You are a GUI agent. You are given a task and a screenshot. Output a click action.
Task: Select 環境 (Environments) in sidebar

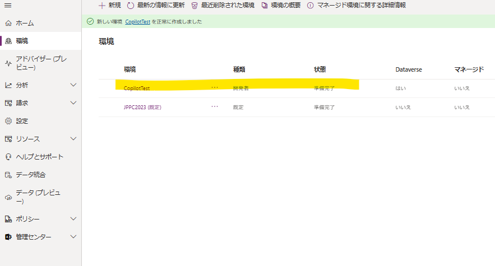(x=22, y=41)
